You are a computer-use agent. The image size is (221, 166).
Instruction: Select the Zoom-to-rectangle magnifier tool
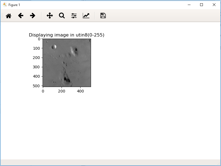(x=62, y=16)
